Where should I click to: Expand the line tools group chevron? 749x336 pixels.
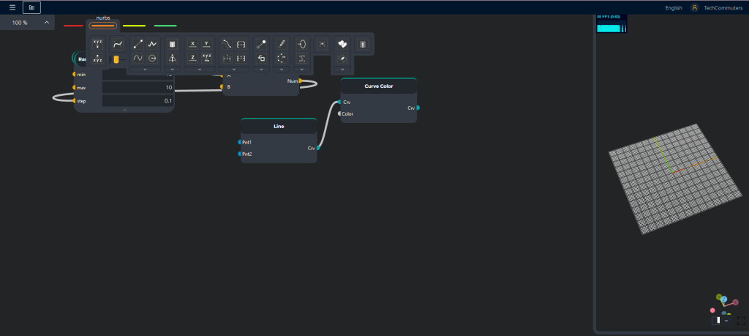[146, 70]
